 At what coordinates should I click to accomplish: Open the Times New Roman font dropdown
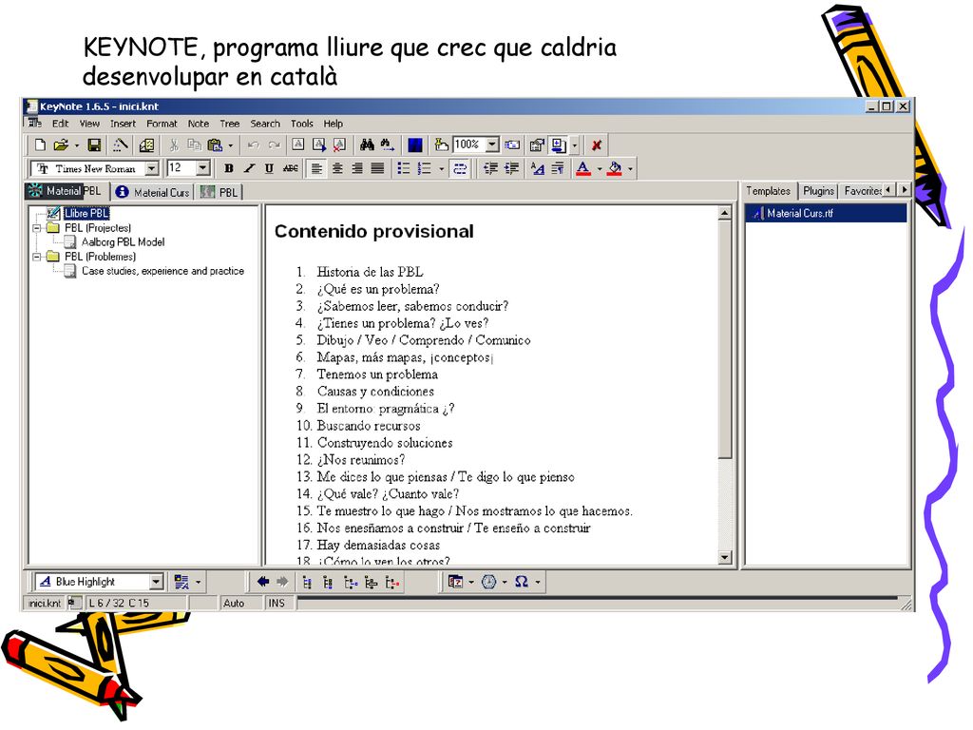[151, 168]
